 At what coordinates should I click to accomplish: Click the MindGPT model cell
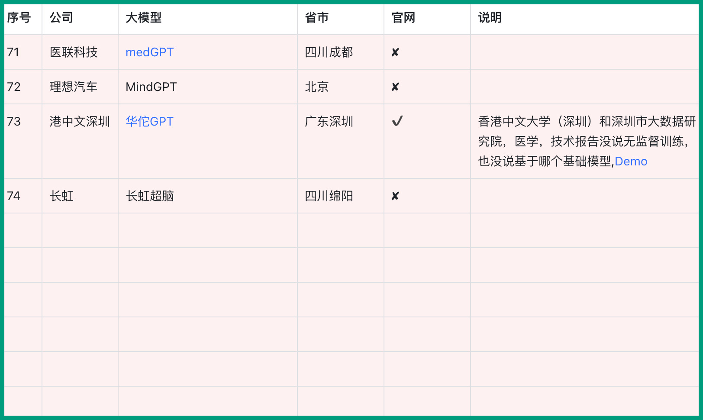coord(151,87)
